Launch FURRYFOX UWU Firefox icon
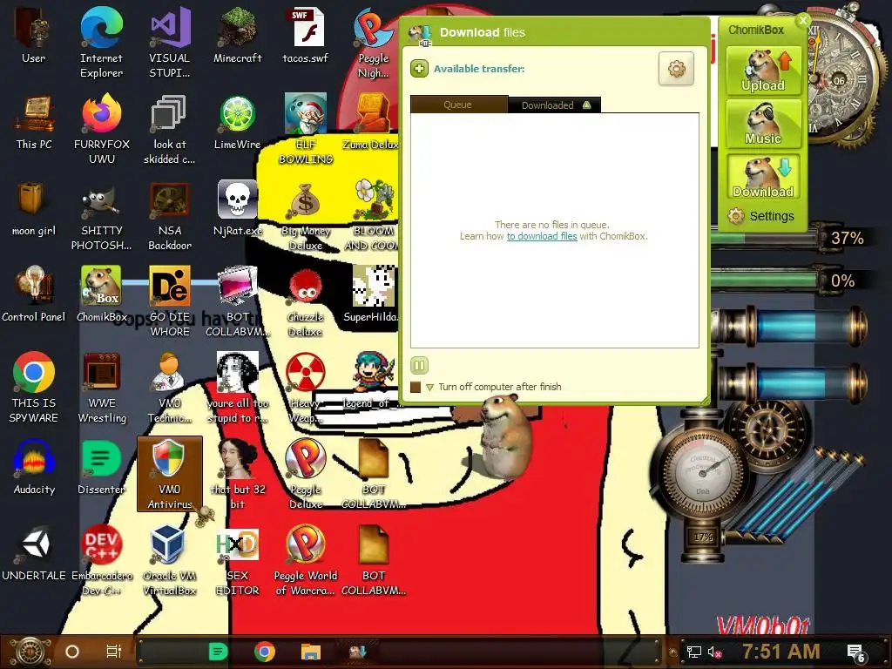This screenshot has width=892, height=669. click(x=101, y=129)
